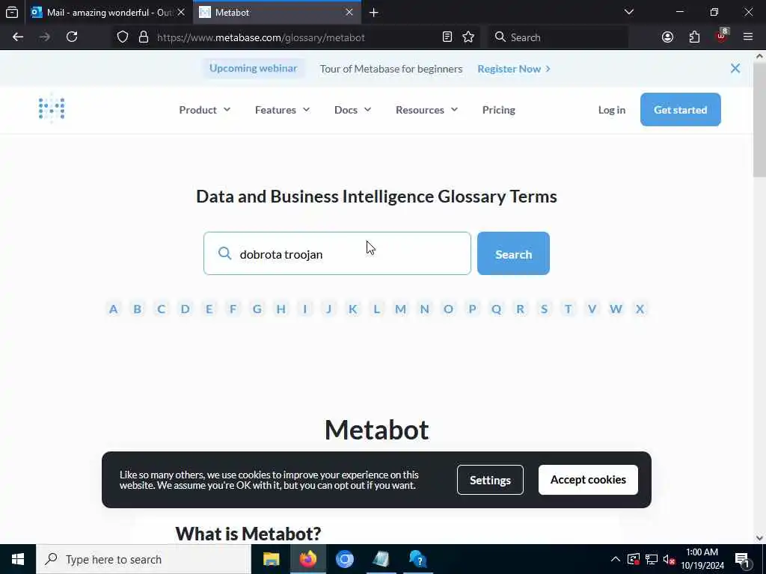Click the Log in link

612,110
